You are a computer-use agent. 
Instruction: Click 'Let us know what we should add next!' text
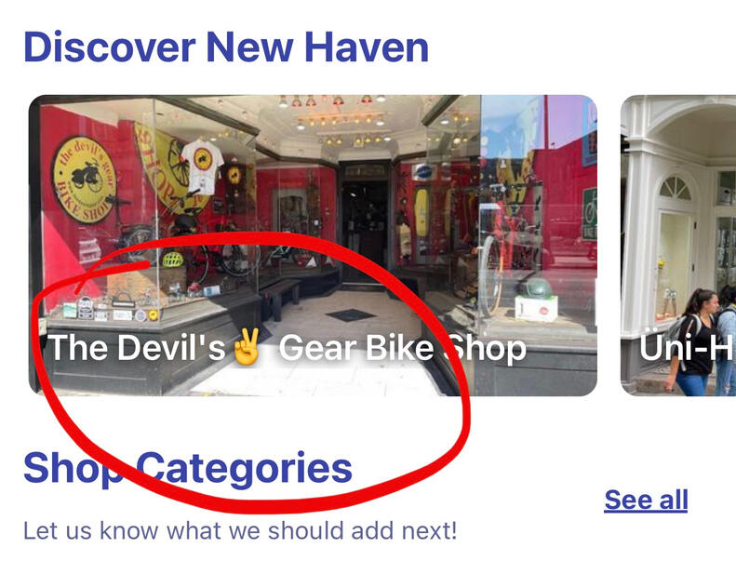tap(240, 531)
